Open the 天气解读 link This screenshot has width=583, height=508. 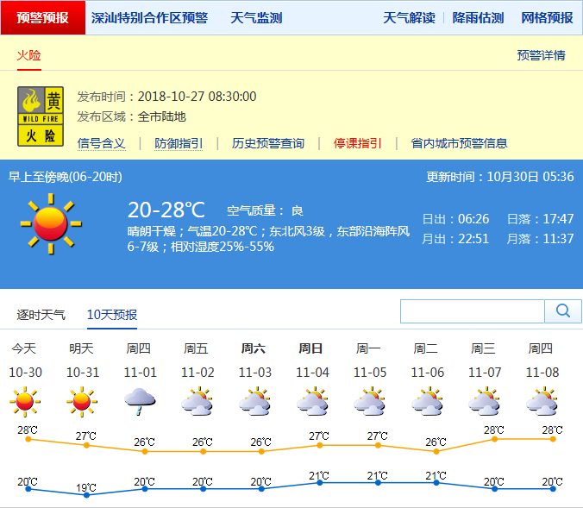409,18
